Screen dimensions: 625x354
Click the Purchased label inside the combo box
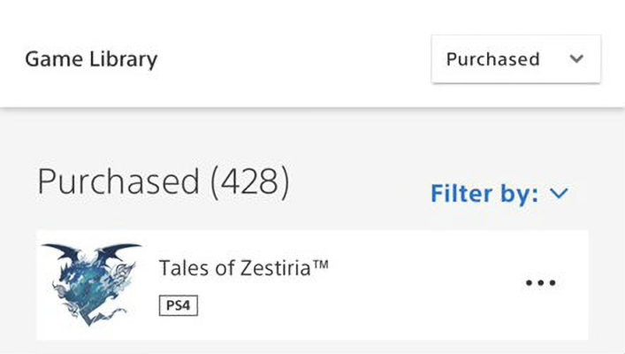tap(492, 59)
